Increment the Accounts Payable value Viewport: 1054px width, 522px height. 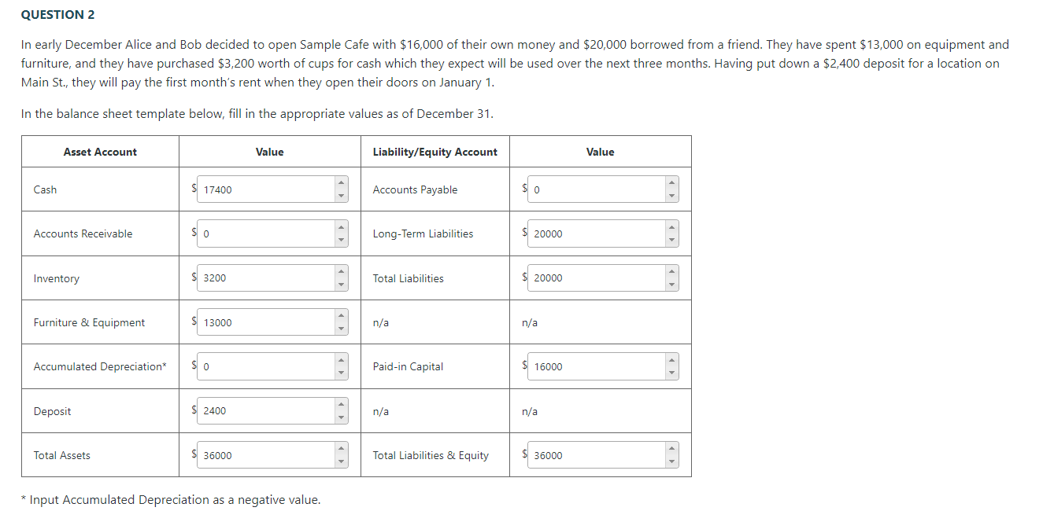point(670,184)
